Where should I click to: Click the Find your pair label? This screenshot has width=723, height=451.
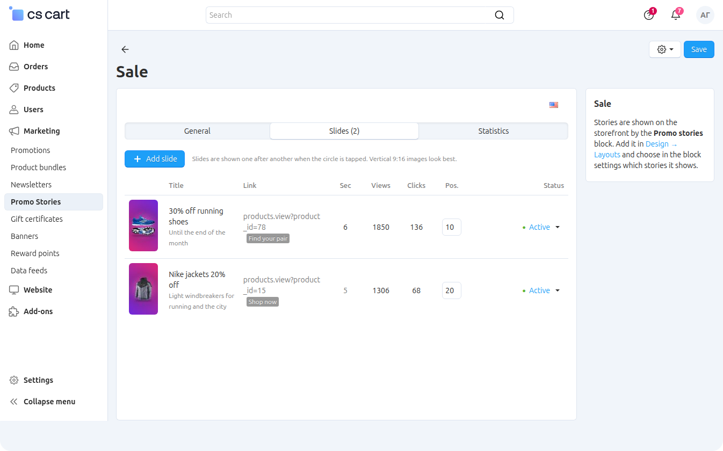tap(268, 238)
